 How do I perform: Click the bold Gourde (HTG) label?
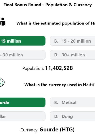pos(57,129)
